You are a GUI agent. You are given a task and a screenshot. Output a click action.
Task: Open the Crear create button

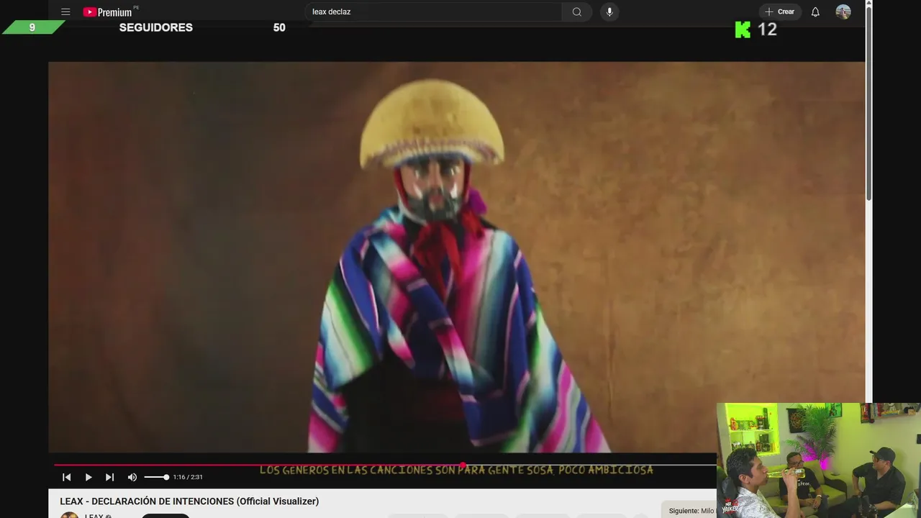click(780, 12)
